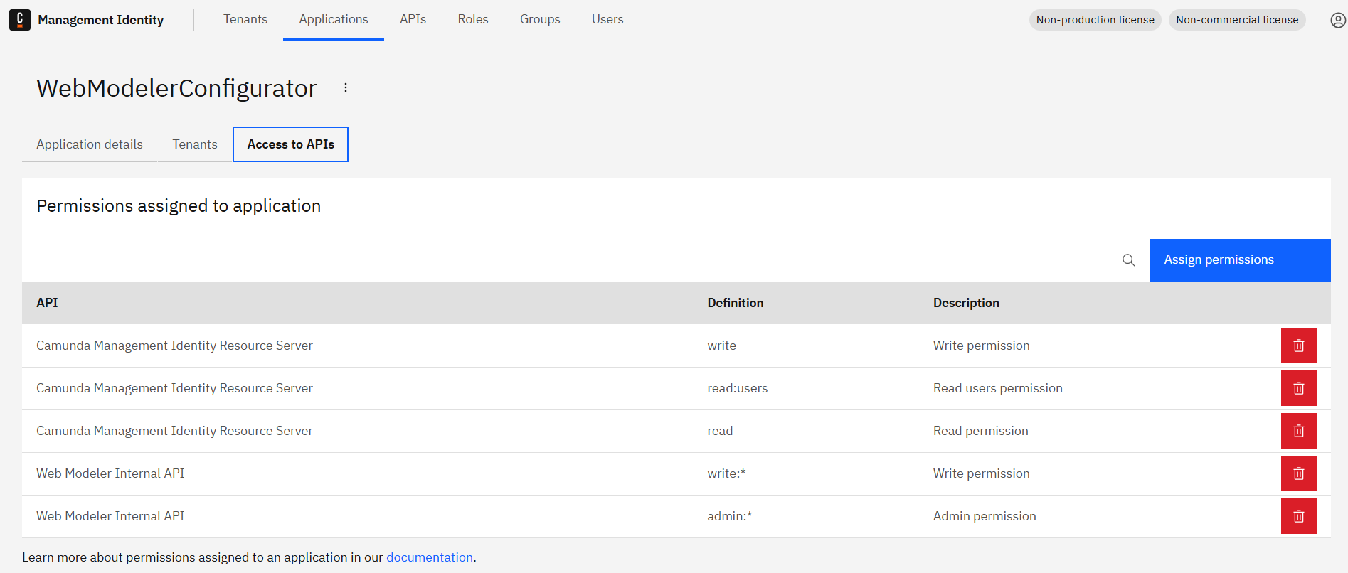Open the APIs navigation item
The width and height of the screenshot is (1348, 573).
(413, 19)
